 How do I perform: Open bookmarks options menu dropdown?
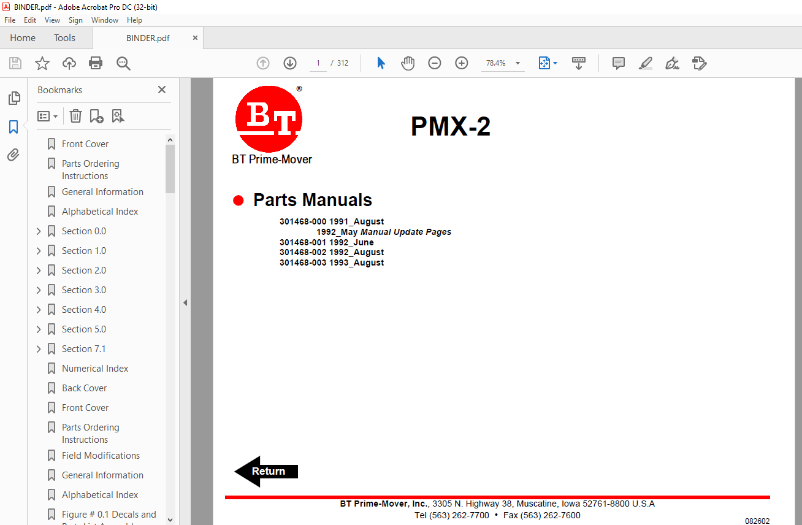(x=47, y=116)
